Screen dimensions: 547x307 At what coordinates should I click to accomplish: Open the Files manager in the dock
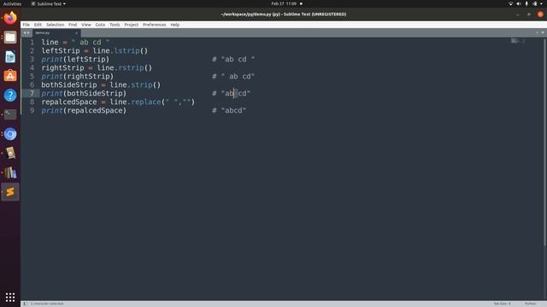(10, 38)
